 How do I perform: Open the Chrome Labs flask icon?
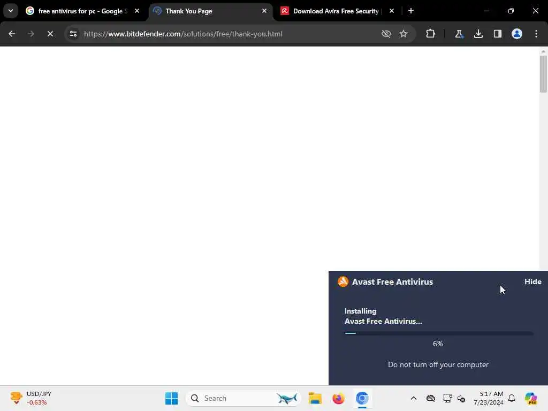pos(459,34)
